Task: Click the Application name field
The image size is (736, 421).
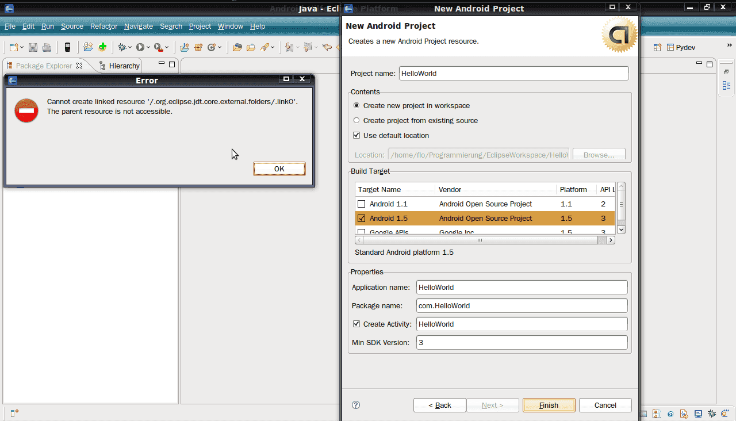Action: (x=522, y=288)
